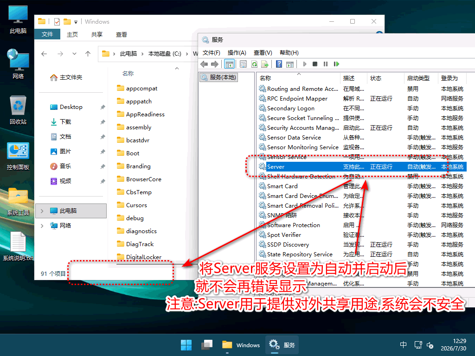Select Desktop in quick access list
The width and height of the screenshot is (475, 356).
coord(66,107)
